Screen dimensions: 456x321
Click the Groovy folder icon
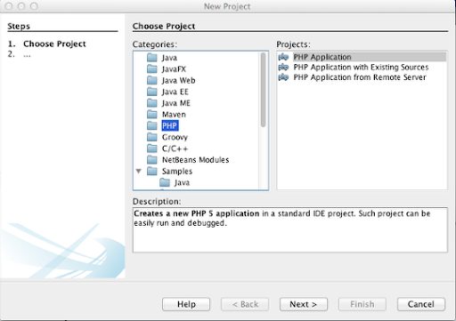(152, 137)
